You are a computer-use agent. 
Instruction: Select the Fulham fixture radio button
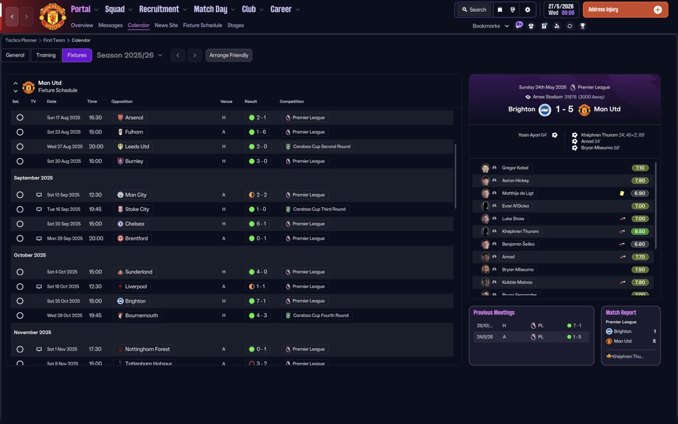20,132
